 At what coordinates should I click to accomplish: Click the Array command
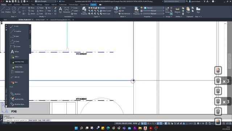48,14
